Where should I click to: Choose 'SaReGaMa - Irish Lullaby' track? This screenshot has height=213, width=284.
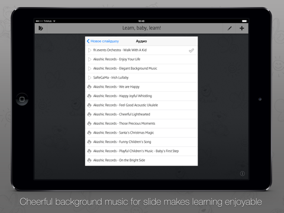(141, 78)
